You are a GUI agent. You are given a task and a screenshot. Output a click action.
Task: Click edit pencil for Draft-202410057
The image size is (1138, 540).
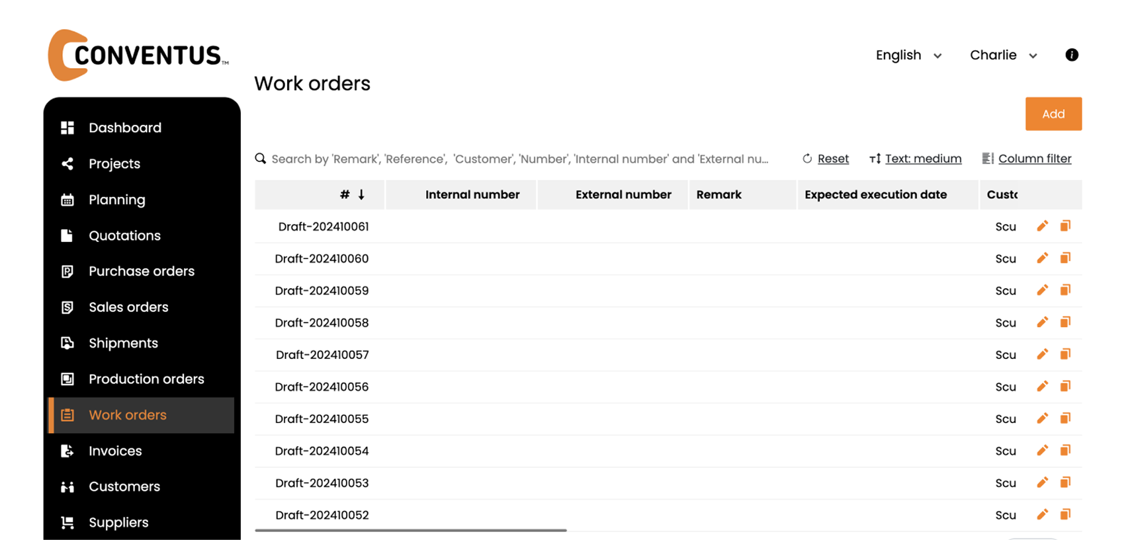1042,354
